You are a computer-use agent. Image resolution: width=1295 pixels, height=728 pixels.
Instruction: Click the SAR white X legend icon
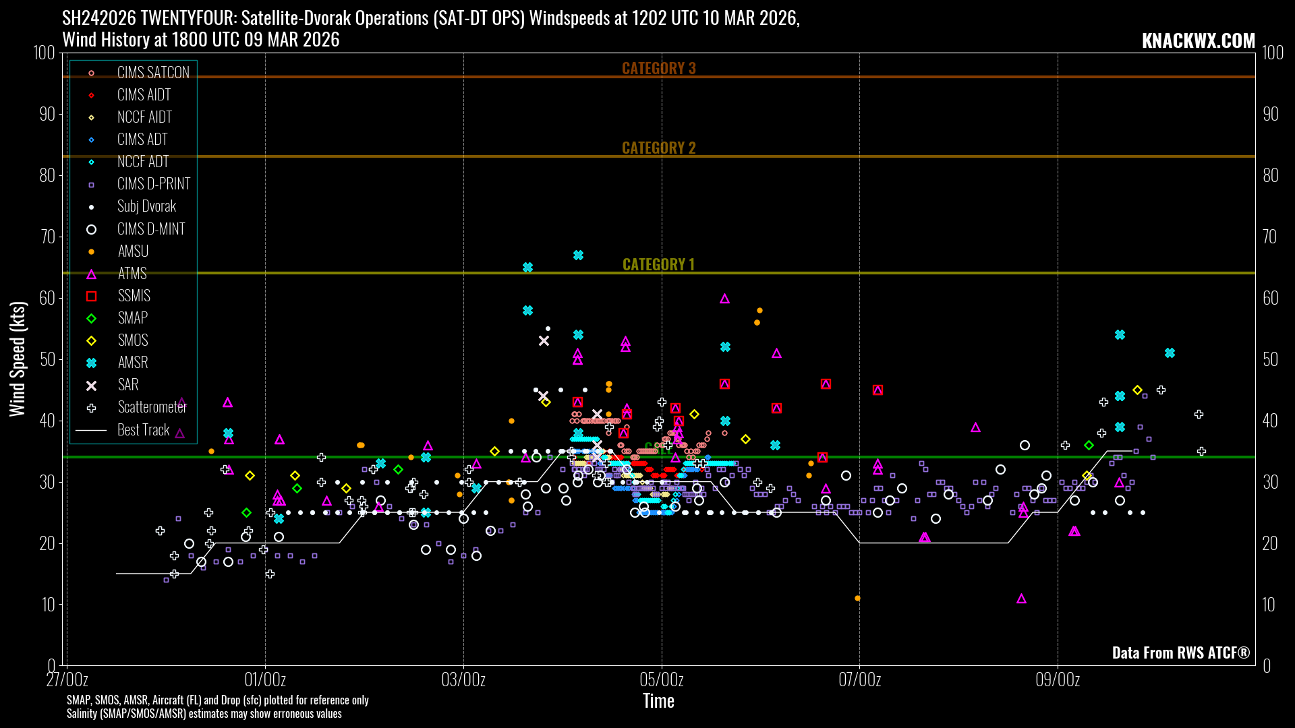point(92,385)
